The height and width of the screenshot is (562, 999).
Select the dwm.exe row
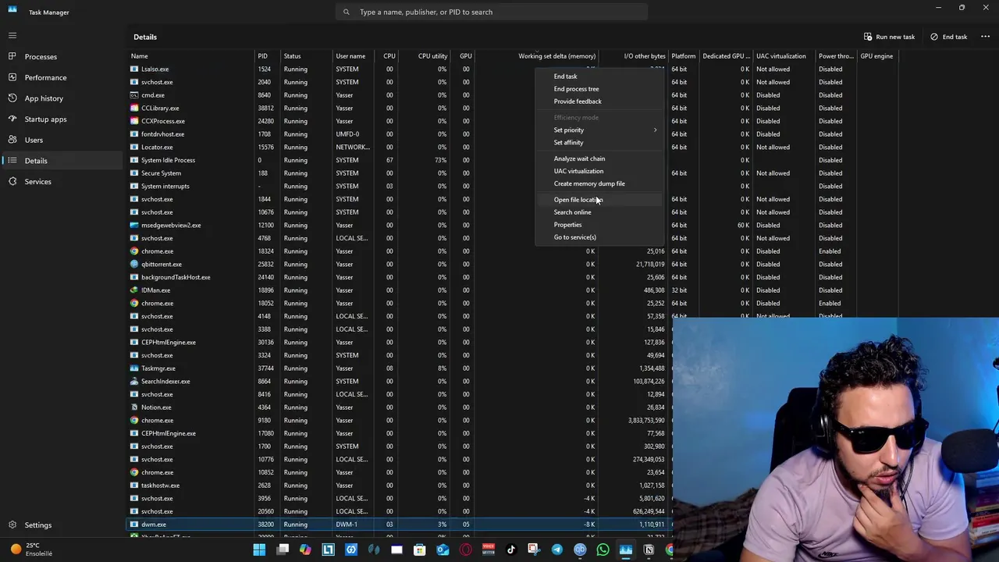[400, 525]
